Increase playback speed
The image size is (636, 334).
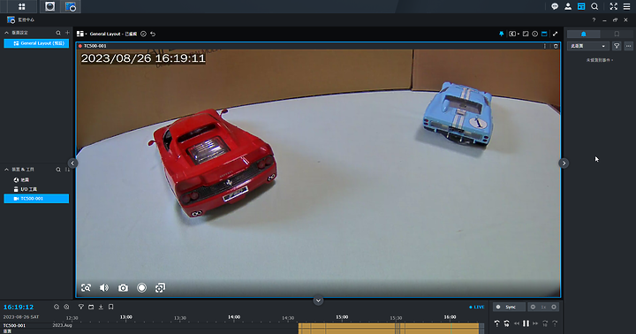[x=554, y=307]
